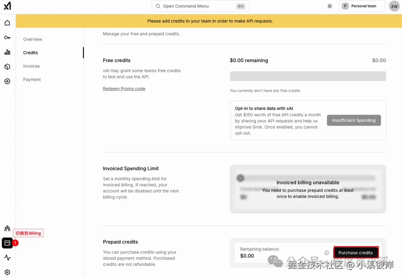The image size is (402, 278).
Task: Switch to the Payment tab
Action: (32, 80)
